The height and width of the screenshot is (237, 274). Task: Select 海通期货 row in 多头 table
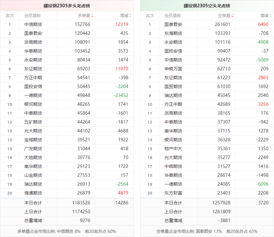33,193
